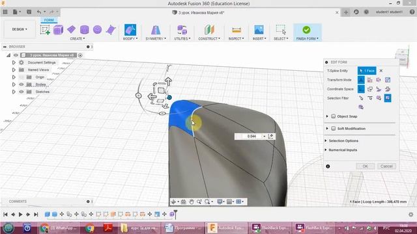Enable the Soft Modification checkbox
Image resolution: width=417 pixels, height=234 pixels.
pyautogui.click(x=333, y=129)
